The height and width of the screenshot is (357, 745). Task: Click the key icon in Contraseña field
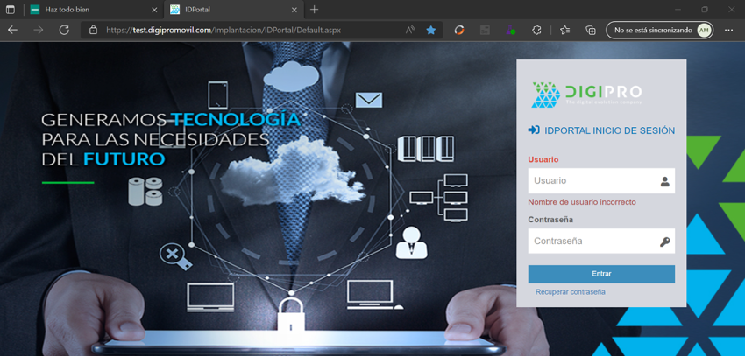664,241
